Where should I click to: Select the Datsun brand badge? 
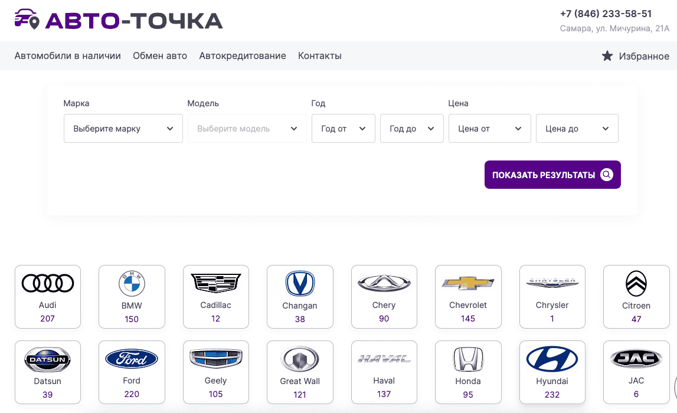pyautogui.click(x=47, y=359)
